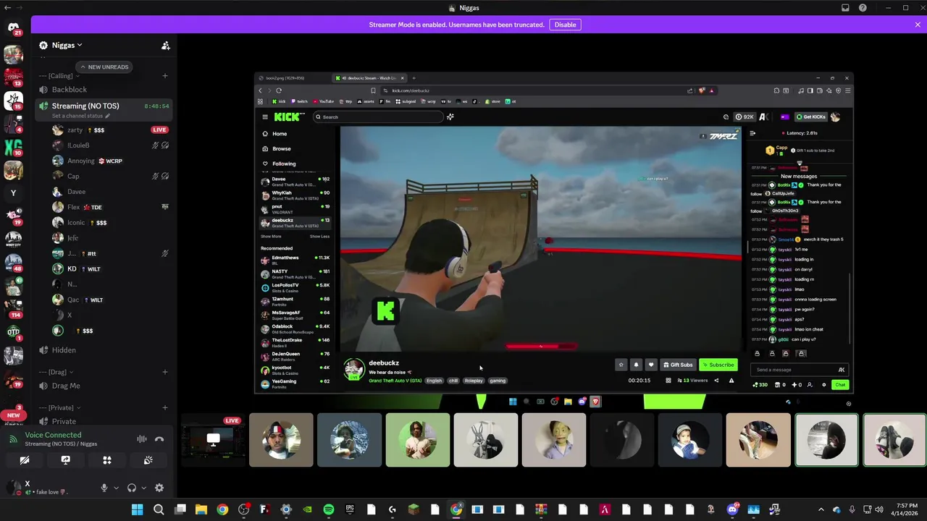
Task: Open the Niggas server name dropdown
Action: (x=67, y=45)
